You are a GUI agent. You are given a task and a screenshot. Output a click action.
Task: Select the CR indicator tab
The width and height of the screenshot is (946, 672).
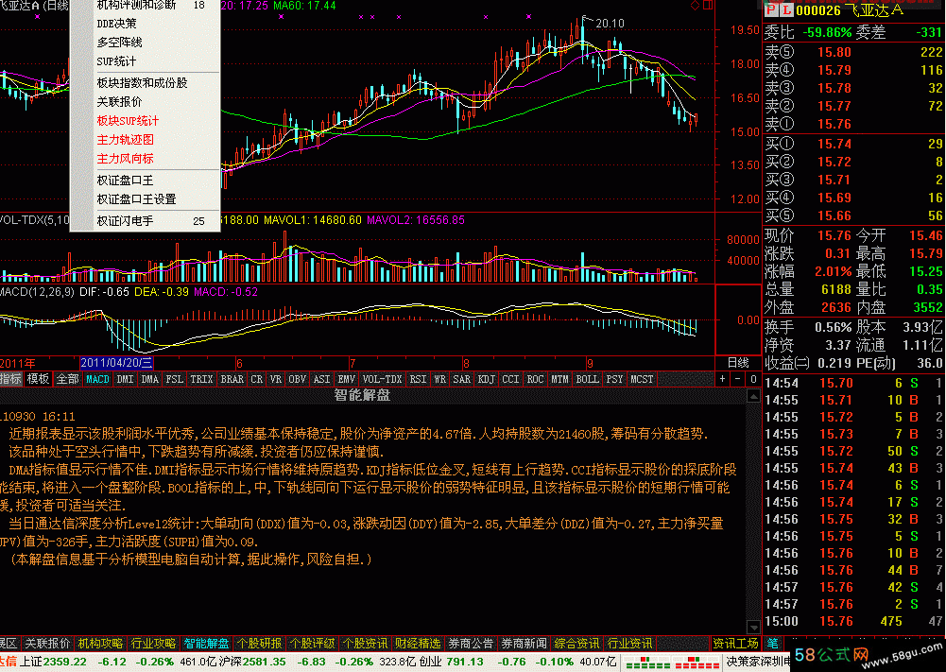coord(257,379)
